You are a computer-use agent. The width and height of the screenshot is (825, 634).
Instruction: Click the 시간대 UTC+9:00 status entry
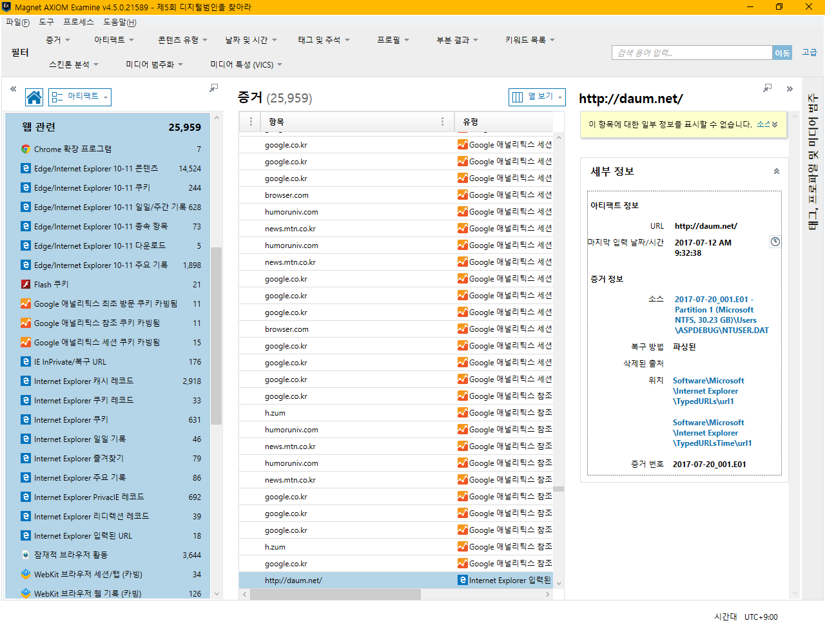(746, 617)
